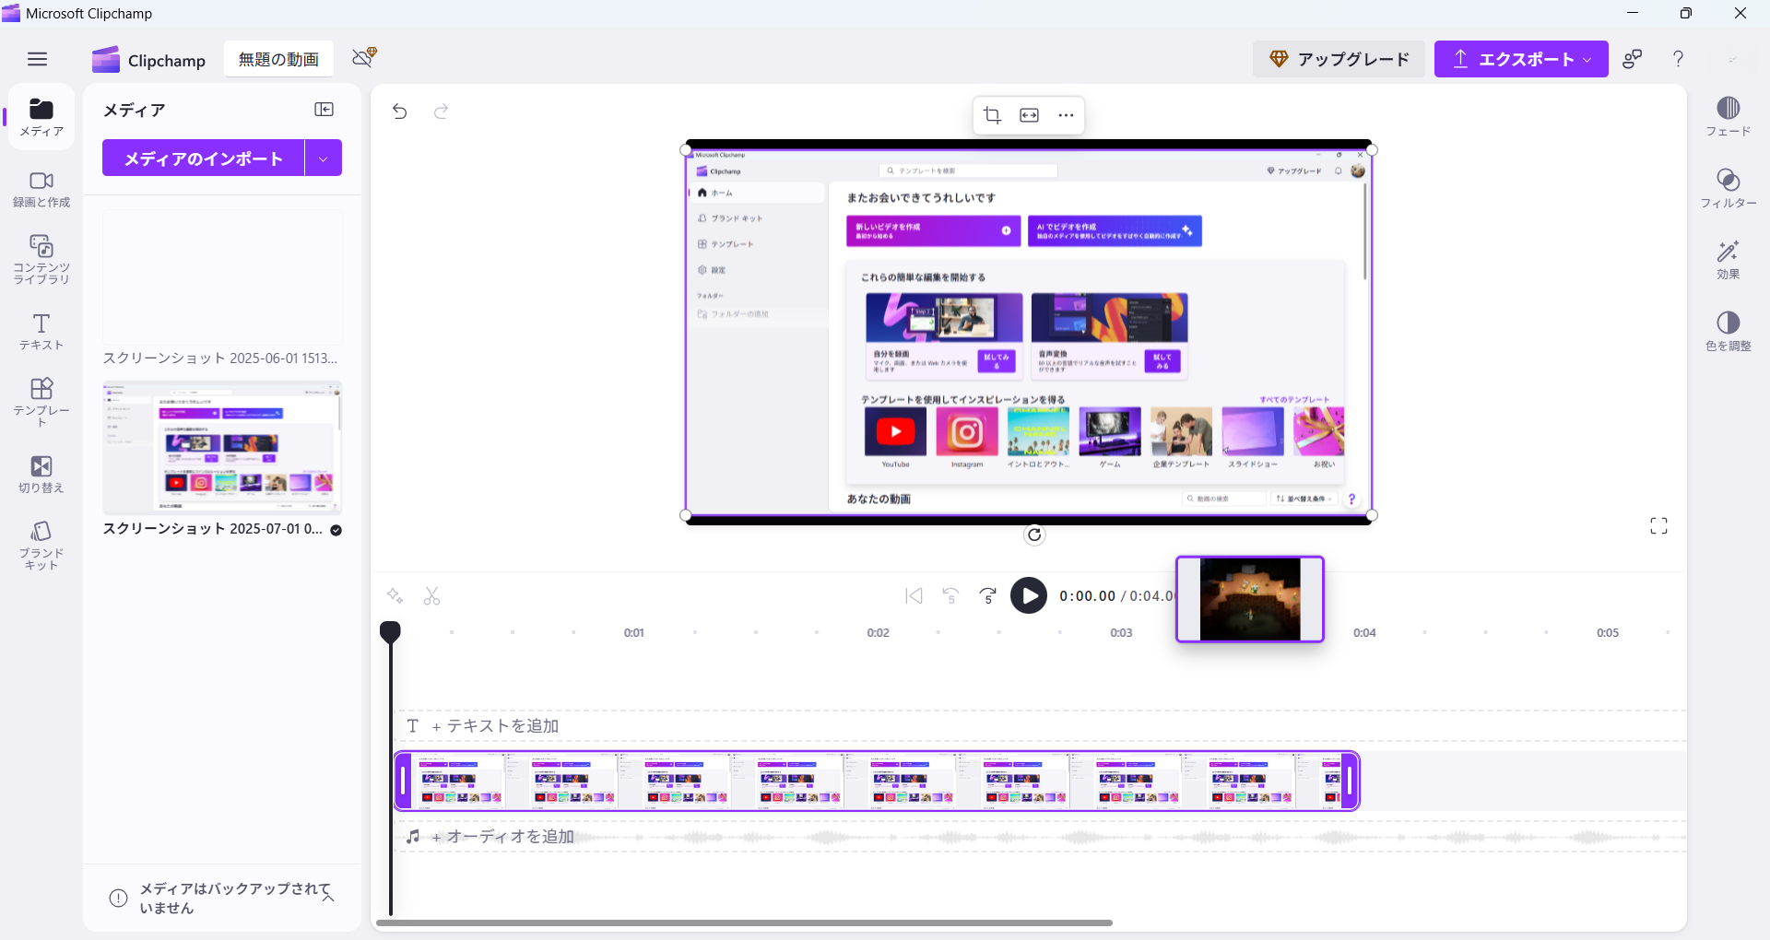Screen dimensions: 1770x940
Task: Open the メディア sidebar tab
Action: pos(41,117)
